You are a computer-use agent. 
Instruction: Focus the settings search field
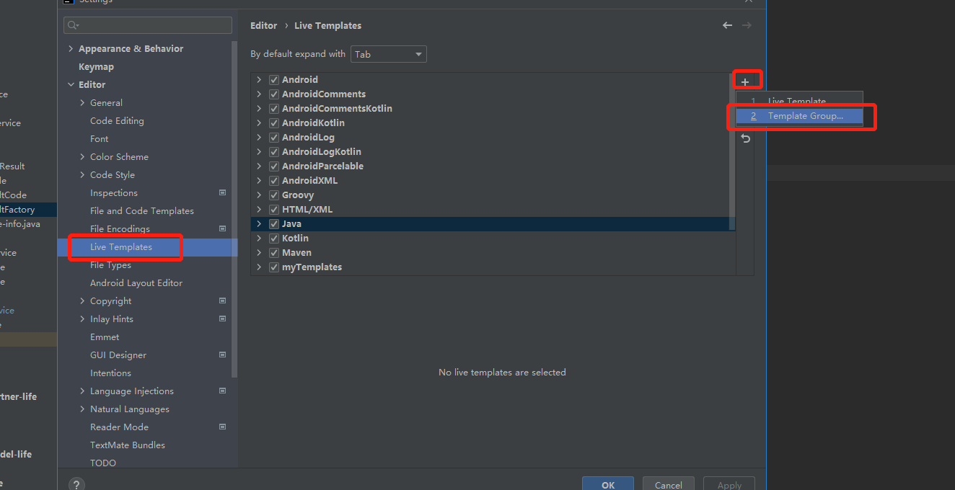148,25
